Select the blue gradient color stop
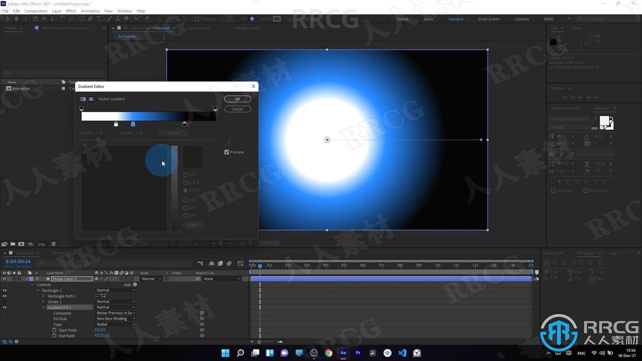The width and height of the screenshot is (642, 361). [133, 124]
